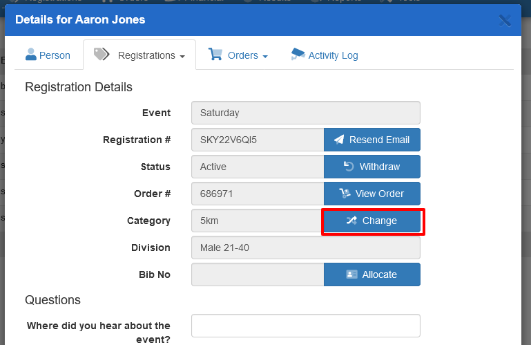Click the cart icon on View Order
This screenshot has height=345, width=531.
[345, 194]
